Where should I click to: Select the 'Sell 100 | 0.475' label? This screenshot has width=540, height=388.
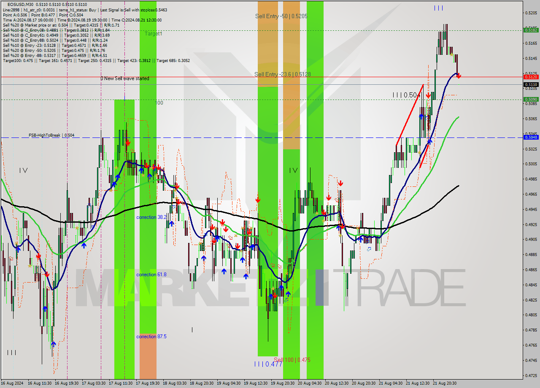[292, 360]
